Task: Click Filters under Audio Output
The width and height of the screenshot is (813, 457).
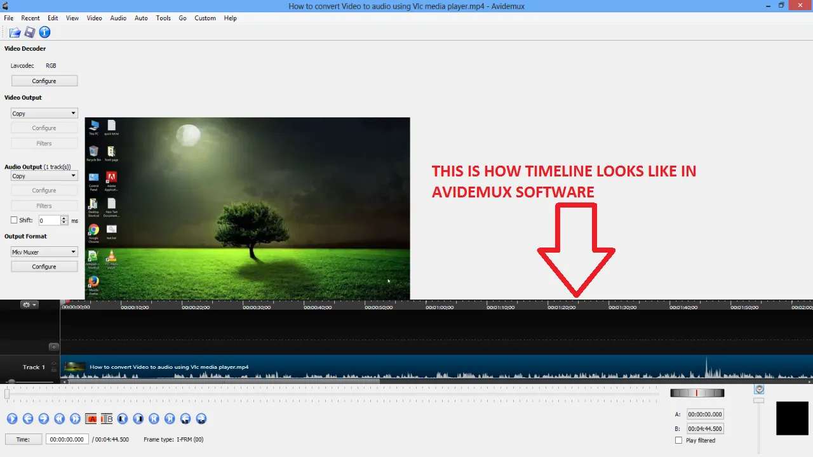Action: pos(44,206)
